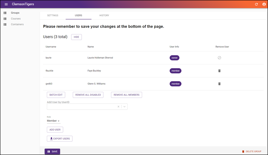Image resolution: width=268 pixels, height=155 pixels.
Task: Click the refresh icon in header
Action: pos(256,4)
